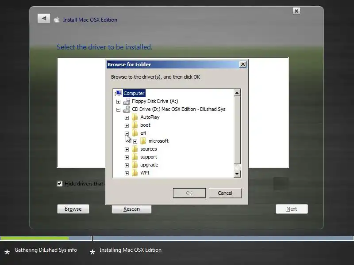
Task: Click the upgrade folder icon
Action: 135,165
